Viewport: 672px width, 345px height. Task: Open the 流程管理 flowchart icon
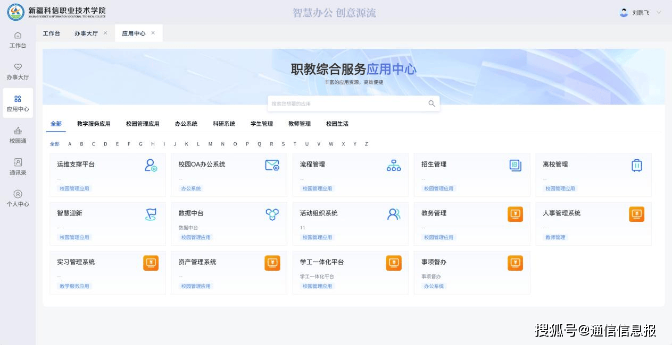pyautogui.click(x=394, y=165)
